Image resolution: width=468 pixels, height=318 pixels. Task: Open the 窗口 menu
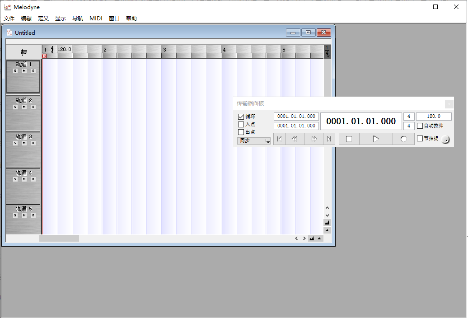114,19
